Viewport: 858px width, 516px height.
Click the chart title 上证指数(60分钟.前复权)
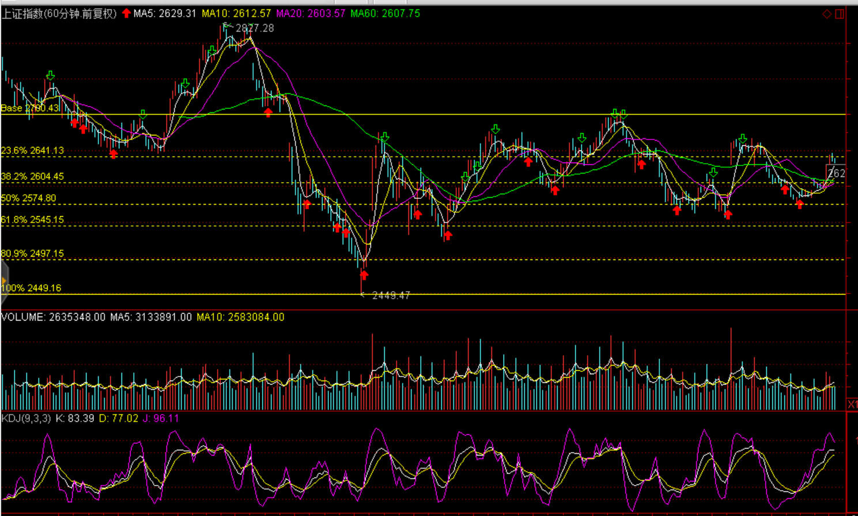[x=59, y=13]
